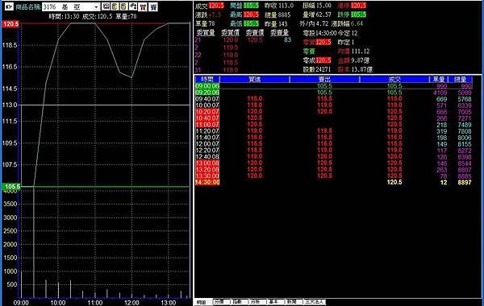Screen dimensions: 484x306
Task: Open the 新聞 tab
Action: [x=294, y=302]
